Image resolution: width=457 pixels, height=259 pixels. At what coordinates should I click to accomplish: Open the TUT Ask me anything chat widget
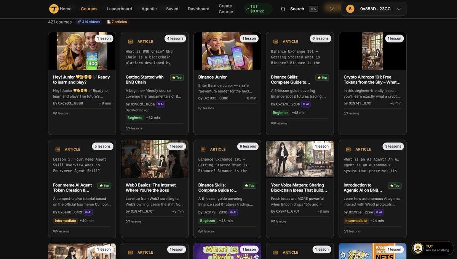click(x=432, y=248)
